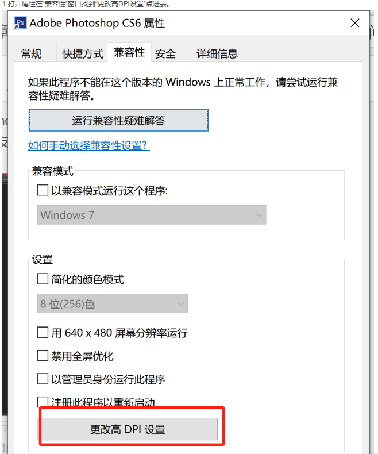Go to the 安全 tab
Viewport: 378px width, 454px height.
(165, 54)
